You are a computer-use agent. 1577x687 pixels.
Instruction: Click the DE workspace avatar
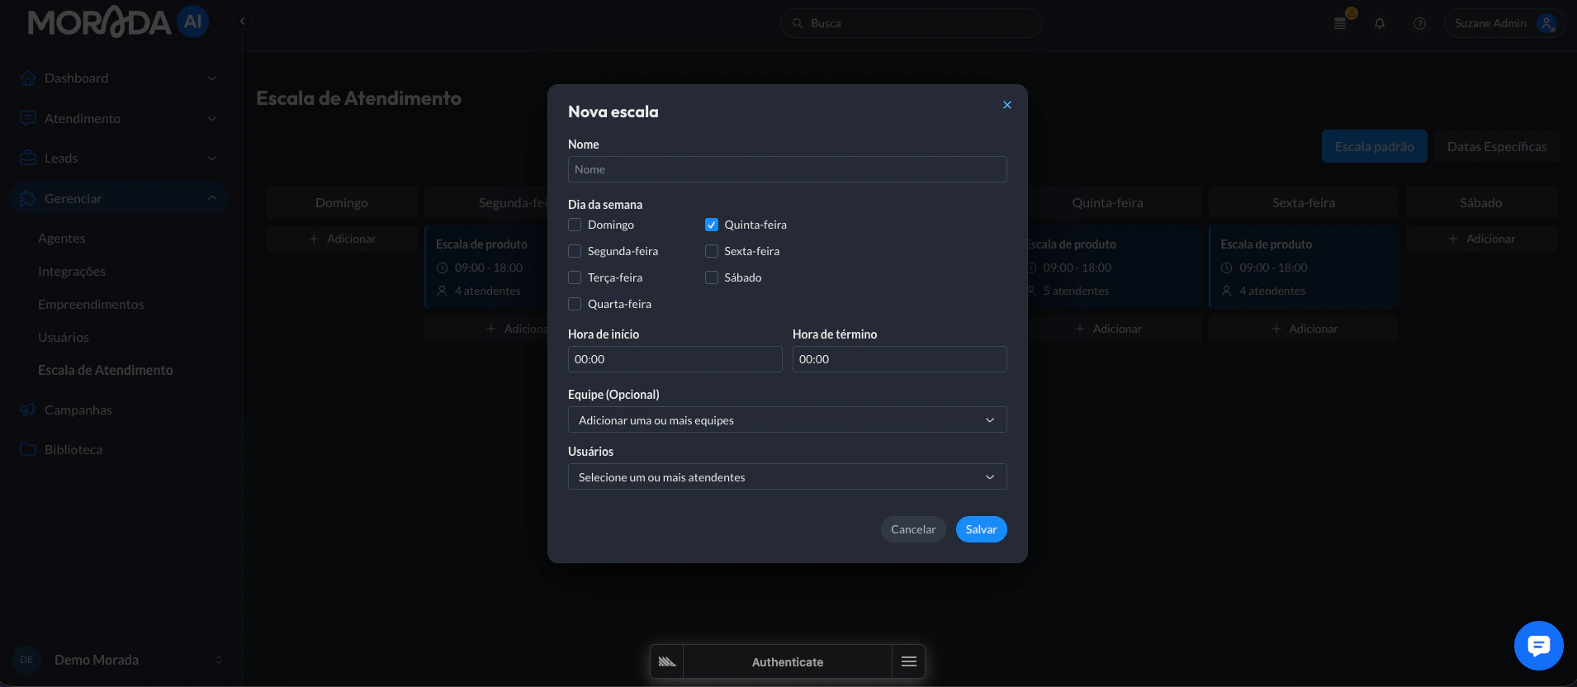coord(26,660)
